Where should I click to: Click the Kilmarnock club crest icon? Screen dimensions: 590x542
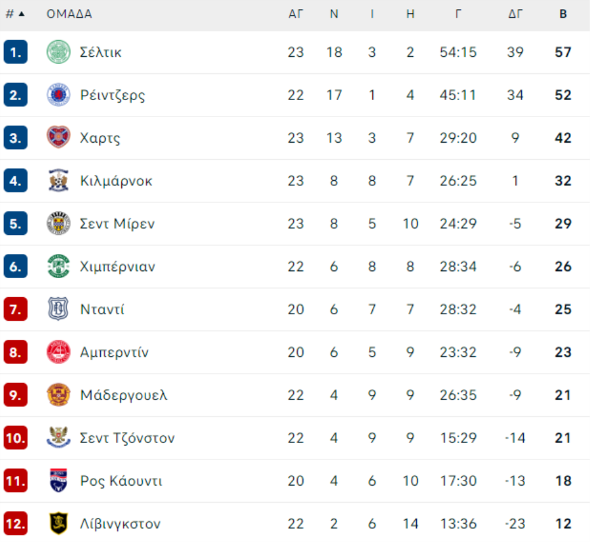(x=58, y=180)
